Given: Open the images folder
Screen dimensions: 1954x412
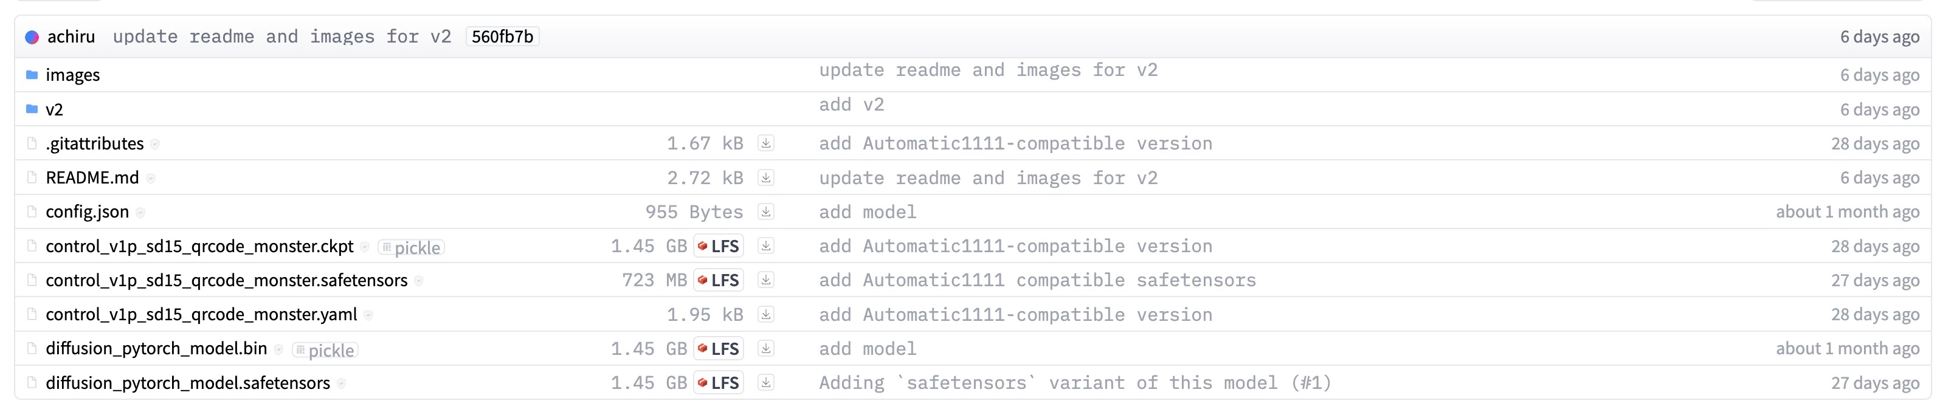Looking at the screenshot, I should point(72,75).
